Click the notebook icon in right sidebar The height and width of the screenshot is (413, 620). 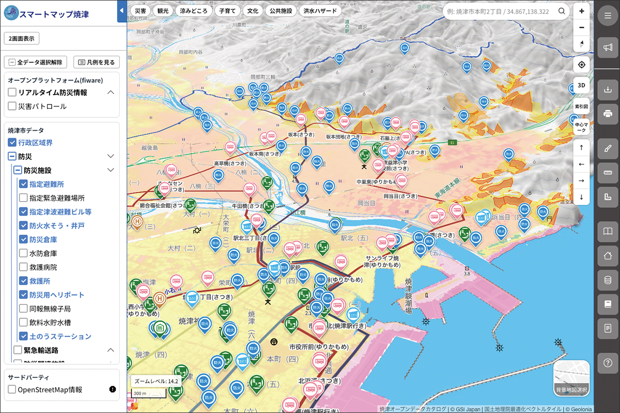(607, 304)
